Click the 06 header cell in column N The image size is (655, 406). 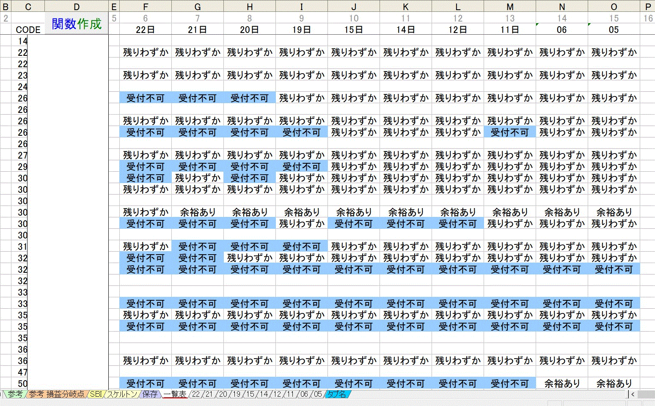(562, 30)
